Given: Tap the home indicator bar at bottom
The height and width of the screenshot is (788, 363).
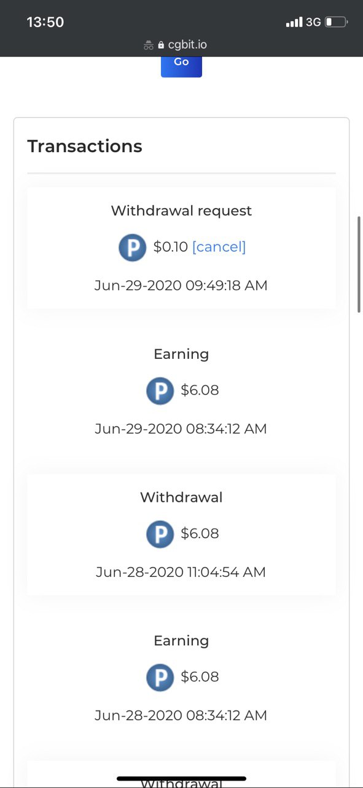Looking at the screenshot, I should coord(181,779).
